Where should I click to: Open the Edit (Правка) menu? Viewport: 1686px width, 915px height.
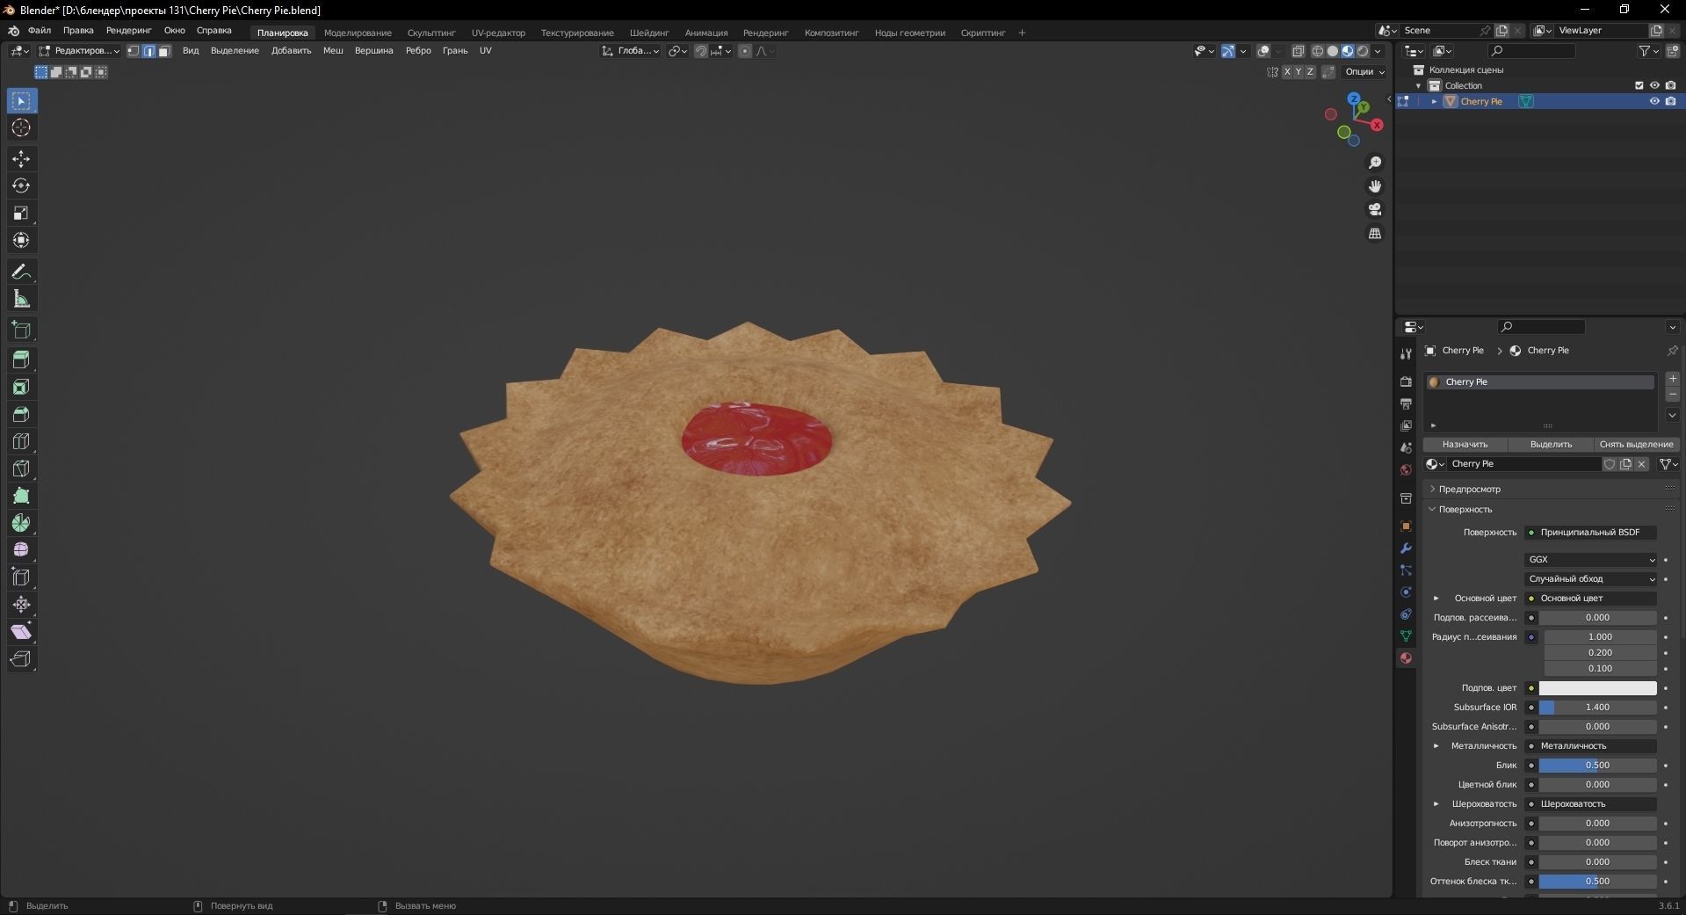point(78,31)
